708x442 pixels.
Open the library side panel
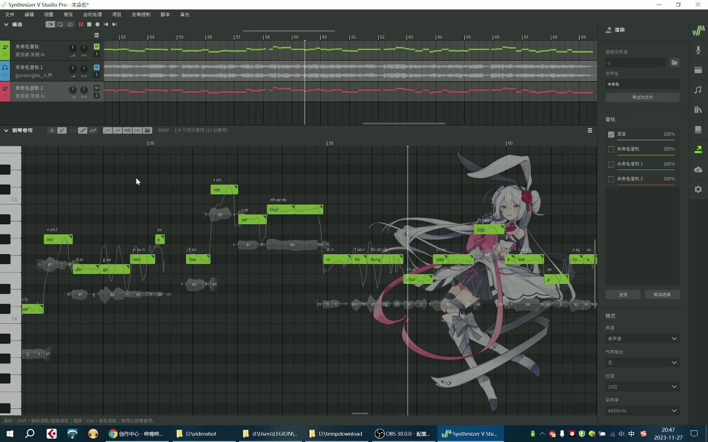pos(698,110)
